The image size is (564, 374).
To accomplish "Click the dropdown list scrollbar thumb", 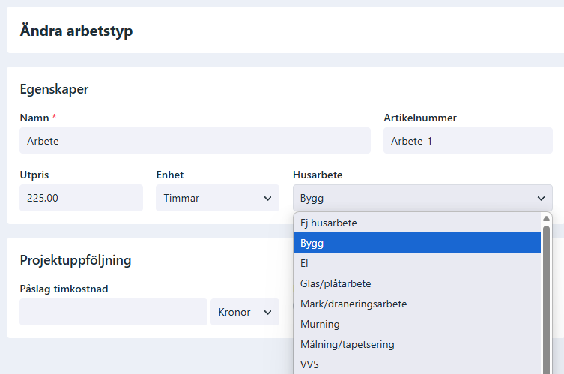I will tap(546, 300).
